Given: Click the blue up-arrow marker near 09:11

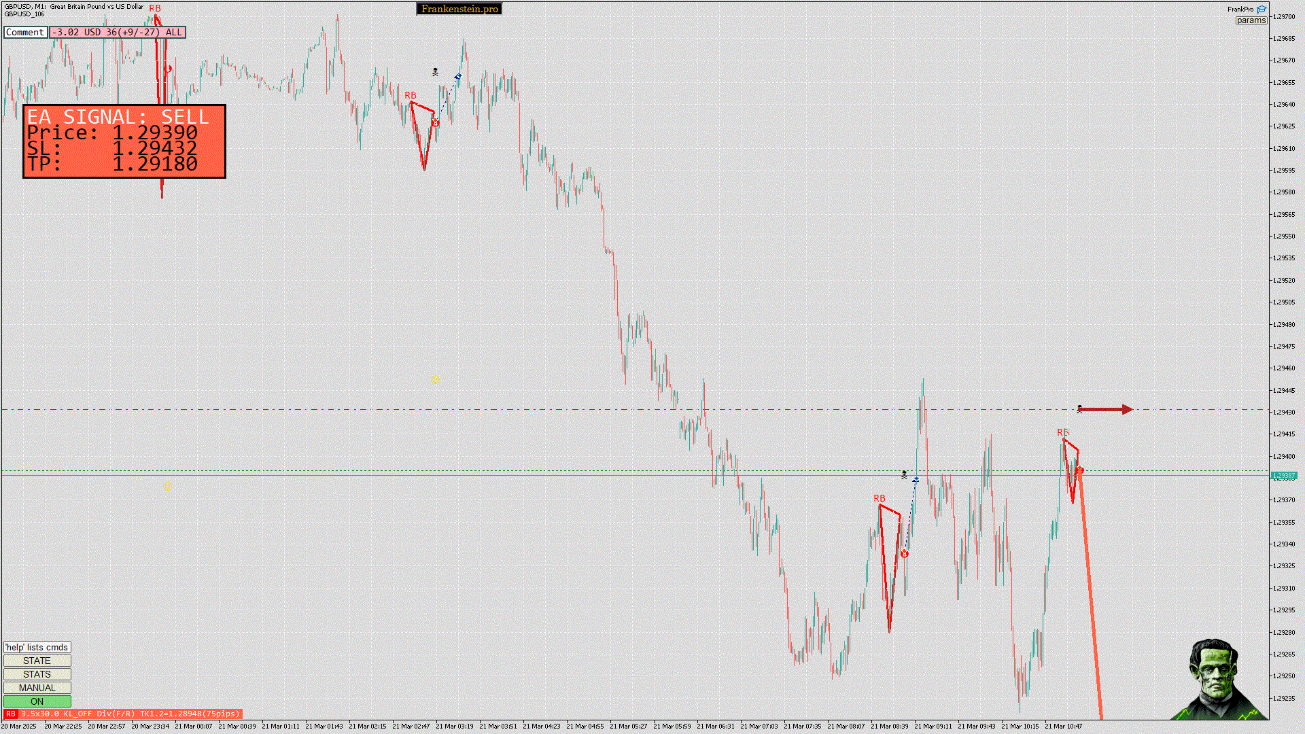Looking at the screenshot, I should tap(916, 480).
